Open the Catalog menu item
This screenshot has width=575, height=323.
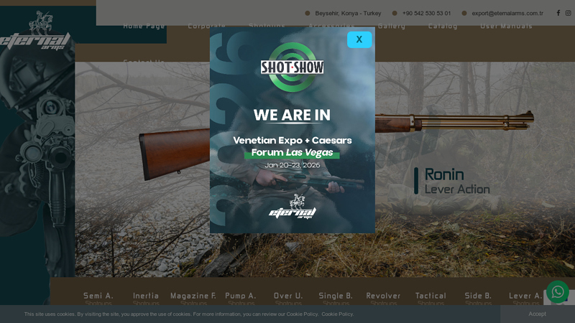[x=443, y=27]
